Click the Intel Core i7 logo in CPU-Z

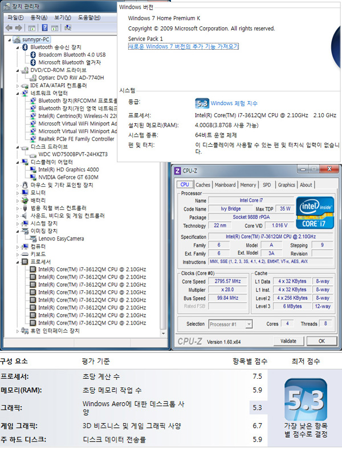[x=315, y=212]
